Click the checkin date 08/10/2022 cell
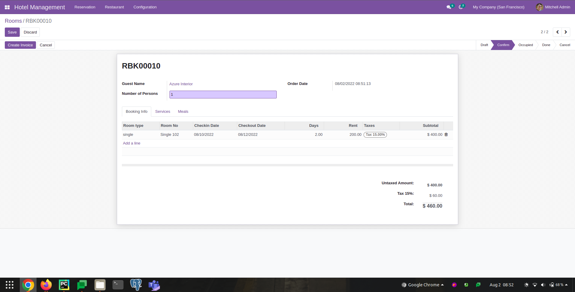 coord(215,135)
